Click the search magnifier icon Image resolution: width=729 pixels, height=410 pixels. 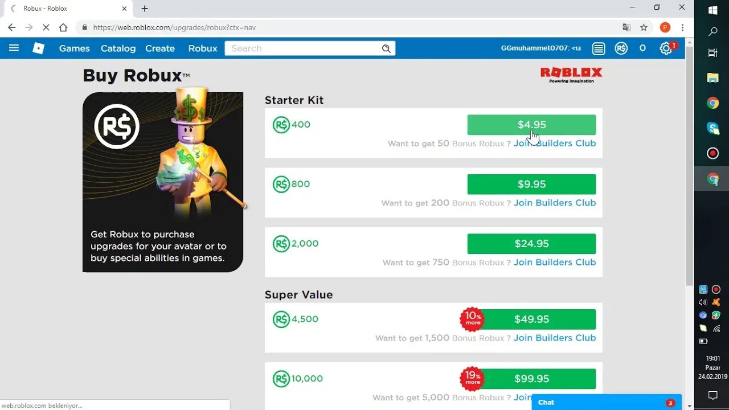386,48
